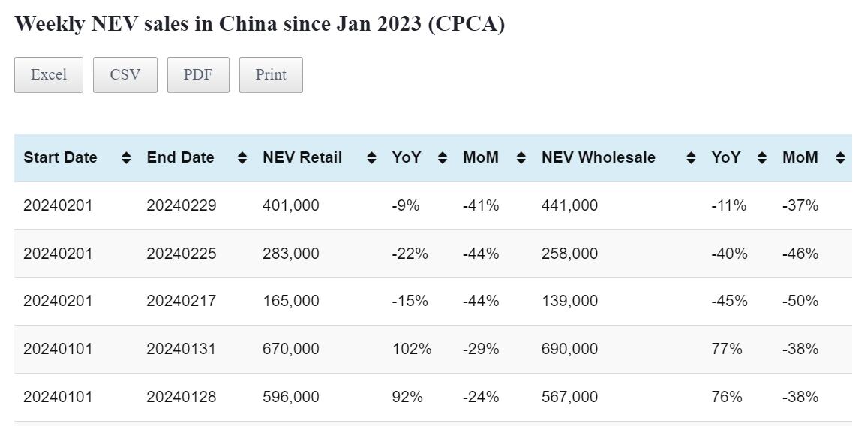Click sort arrows beside the wholesale YoY header
859x426 pixels.
tap(762, 158)
